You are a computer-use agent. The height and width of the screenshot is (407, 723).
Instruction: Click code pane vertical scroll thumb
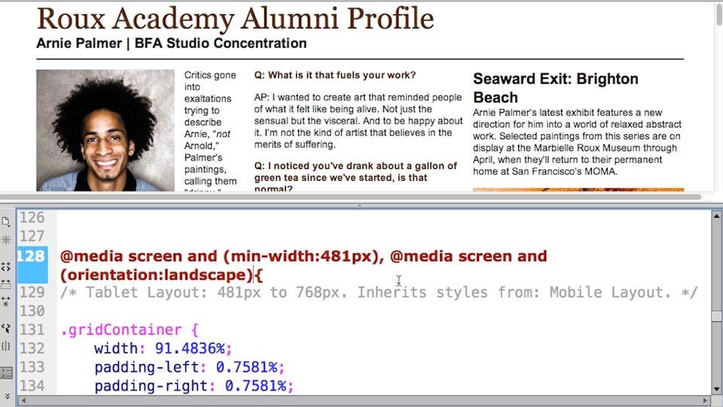tap(716, 316)
